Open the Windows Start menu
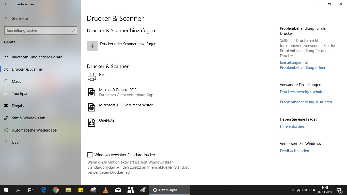This screenshot has width=347, height=195. pyautogui.click(x=6, y=190)
